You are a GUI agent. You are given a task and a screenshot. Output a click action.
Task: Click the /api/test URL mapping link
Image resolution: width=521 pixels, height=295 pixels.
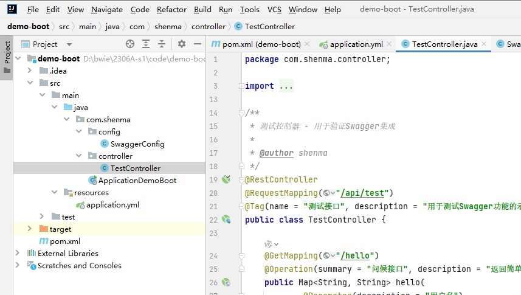363,193
